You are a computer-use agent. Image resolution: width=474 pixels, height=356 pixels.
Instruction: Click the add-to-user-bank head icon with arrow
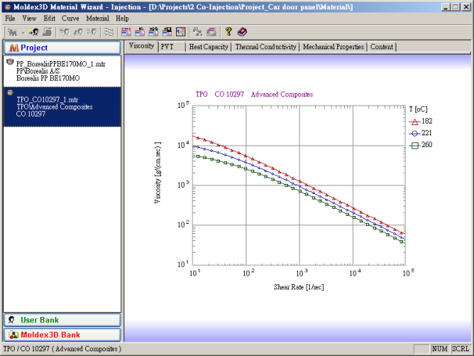[34, 32]
